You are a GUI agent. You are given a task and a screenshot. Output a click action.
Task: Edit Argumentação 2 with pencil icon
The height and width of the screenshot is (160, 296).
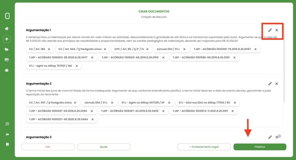[x=270, y=84]
